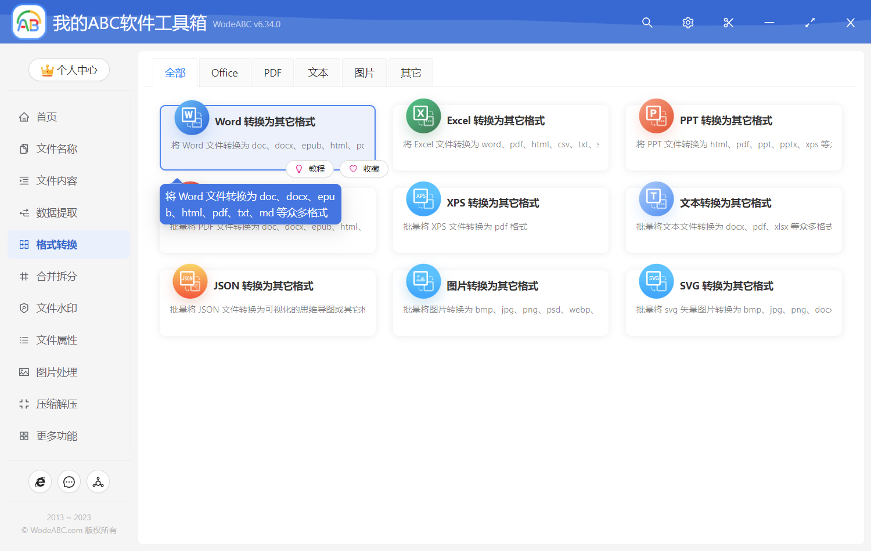Viewport: 871px width, 551px height.
Task: Open the XPS 转换 tool icon
Action: point(423,198)
